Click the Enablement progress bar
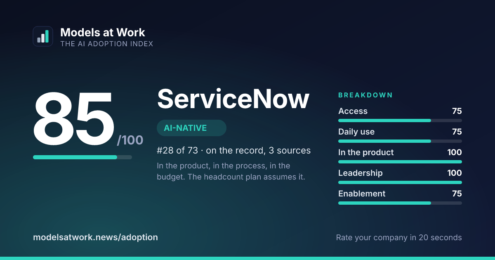 pos(400,203)
